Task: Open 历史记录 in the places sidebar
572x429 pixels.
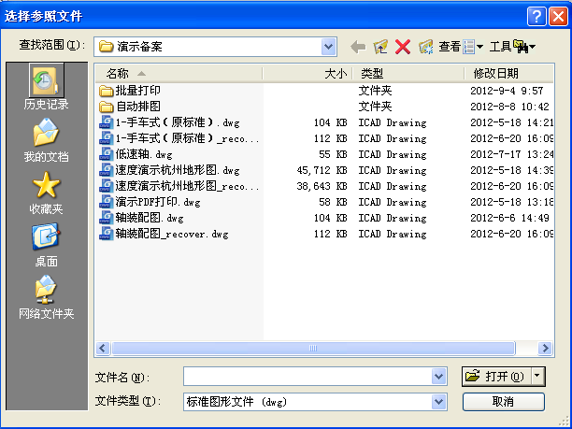Action: pos(46,88)
